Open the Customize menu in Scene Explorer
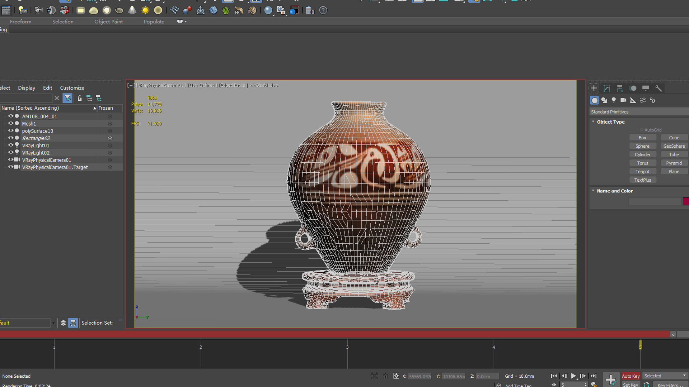Image resolution: width=689 pixels, height=387 pixels. click(x=72, y=88)
